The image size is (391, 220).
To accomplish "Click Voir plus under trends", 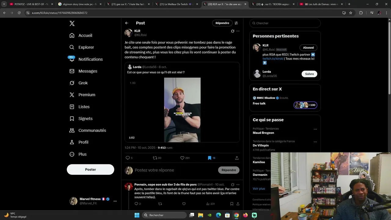I will [x=259, y=189].
